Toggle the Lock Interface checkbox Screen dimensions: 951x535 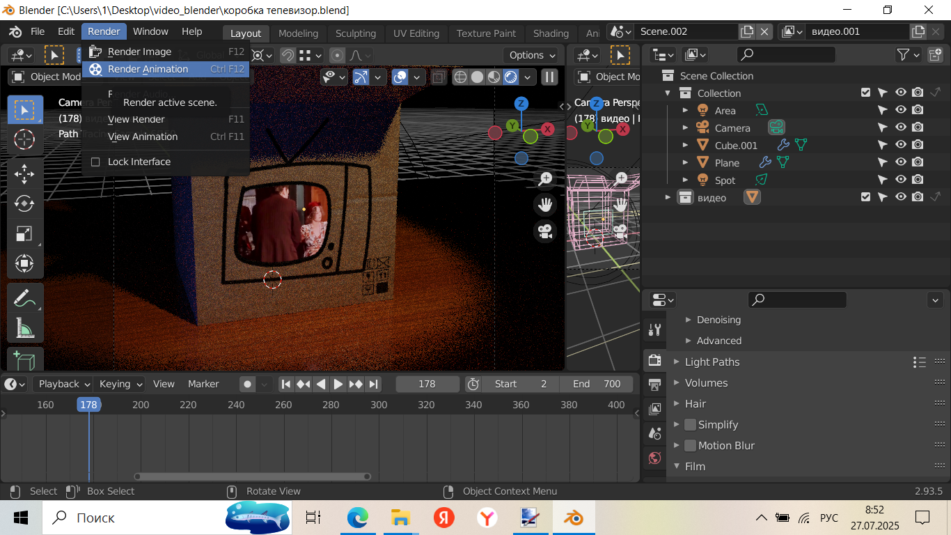pos(96,162)
